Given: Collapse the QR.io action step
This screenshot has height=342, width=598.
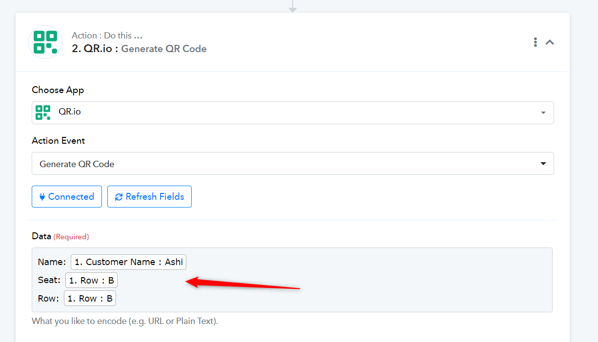Looking at the screenshot, I should click(550, 42).
